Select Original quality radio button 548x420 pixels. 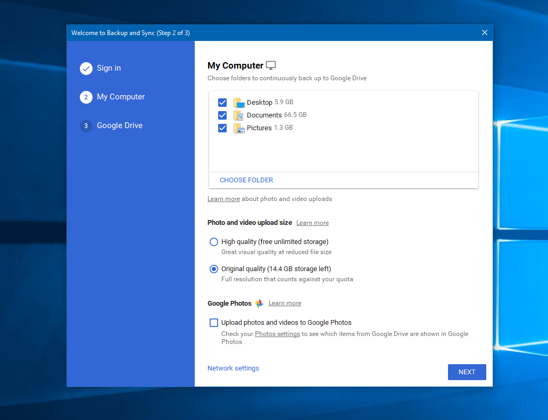click(x=213, y=269)
